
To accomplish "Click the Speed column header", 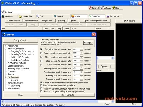I will 66,29.
